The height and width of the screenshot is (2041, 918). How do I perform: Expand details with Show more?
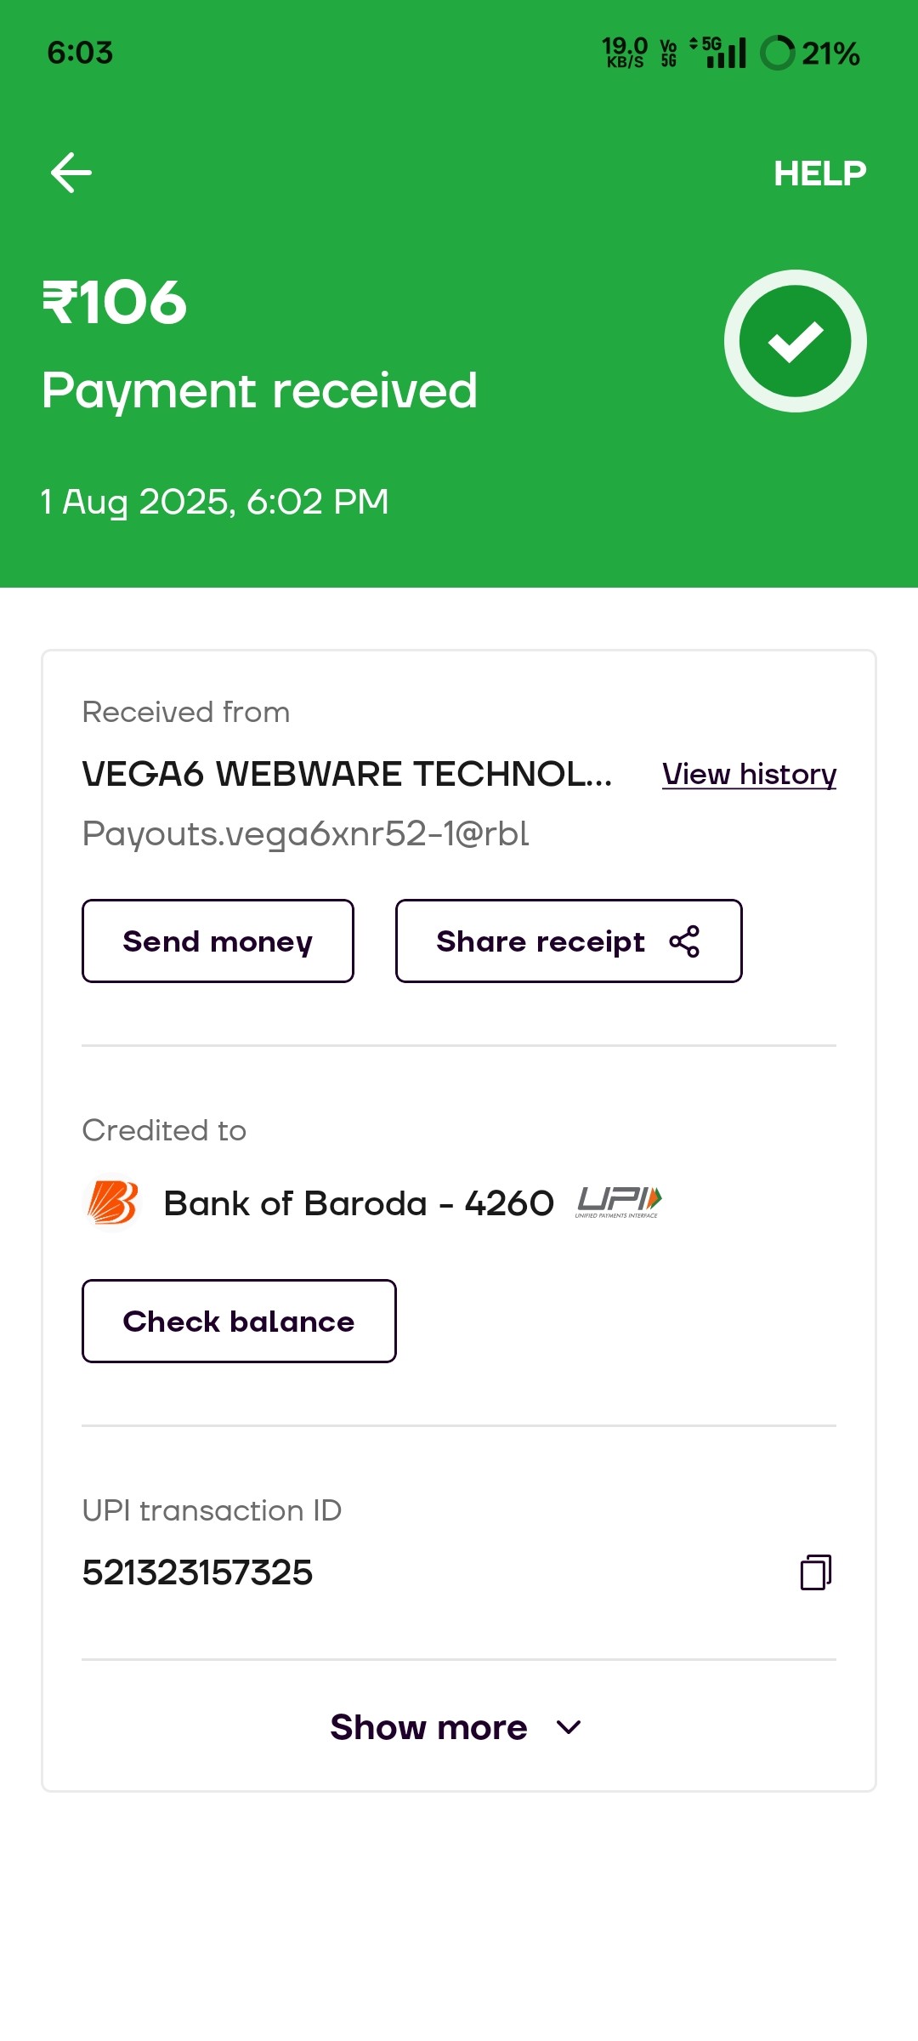[429, 1727]
